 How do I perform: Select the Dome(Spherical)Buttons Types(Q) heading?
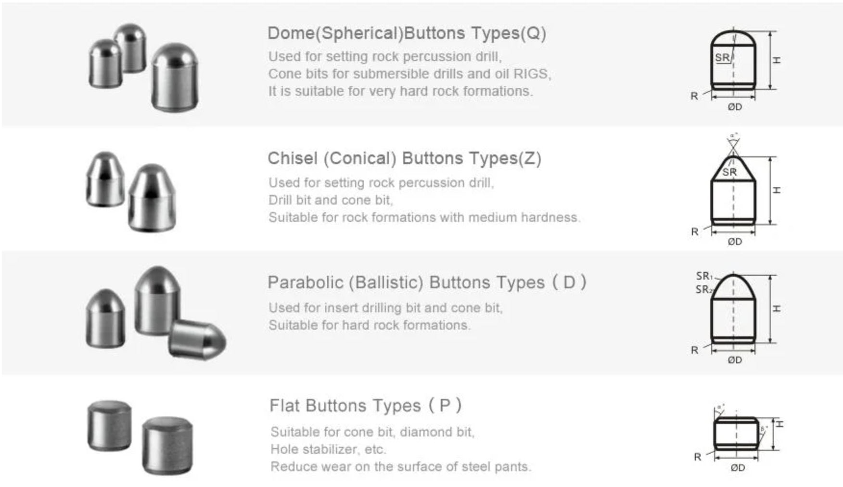[407, 33]
